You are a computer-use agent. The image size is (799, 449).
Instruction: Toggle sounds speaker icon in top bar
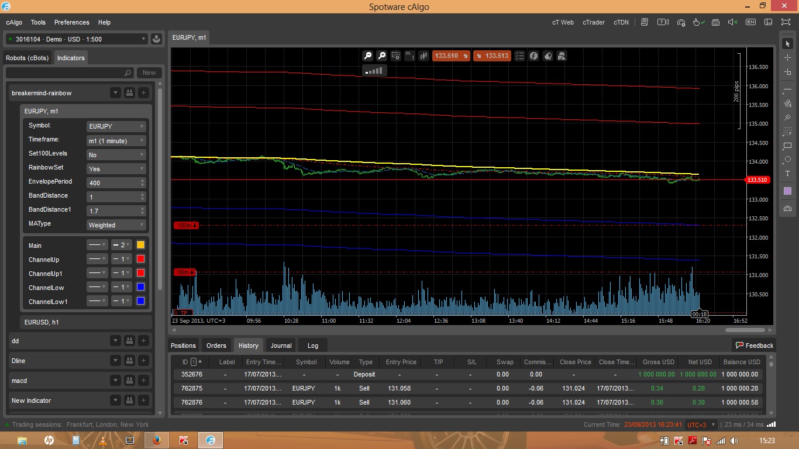pyautogui.click(x=733, y=22)
